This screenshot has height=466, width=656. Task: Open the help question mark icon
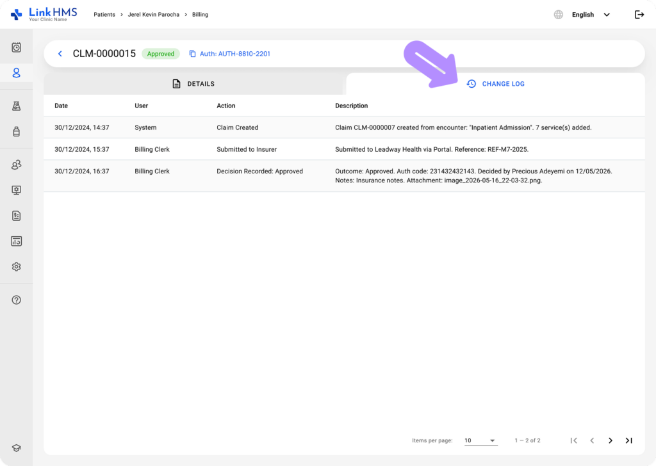16,300
